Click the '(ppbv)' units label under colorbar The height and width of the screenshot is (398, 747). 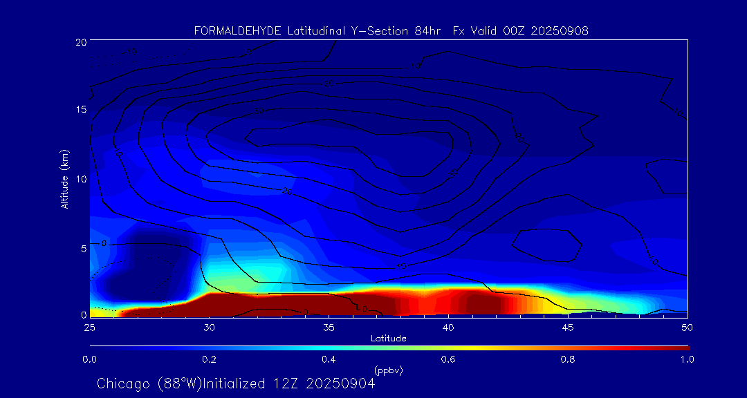(x=388, y=370)
